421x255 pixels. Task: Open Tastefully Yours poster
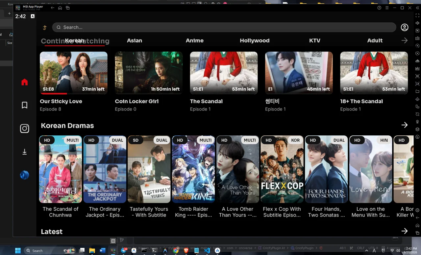tap(149, 169)
